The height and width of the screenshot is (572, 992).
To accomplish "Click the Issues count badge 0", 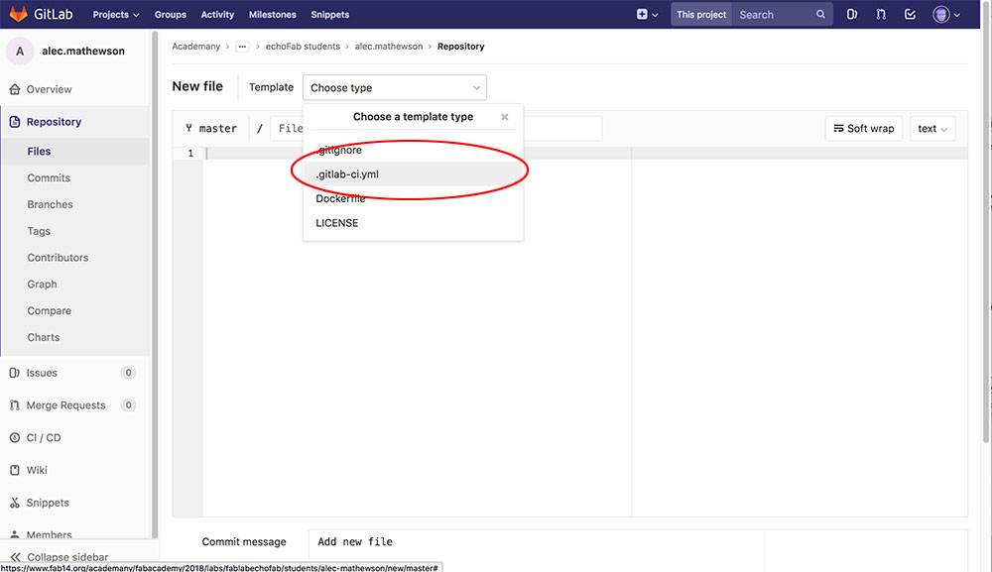I will (128, 373).
